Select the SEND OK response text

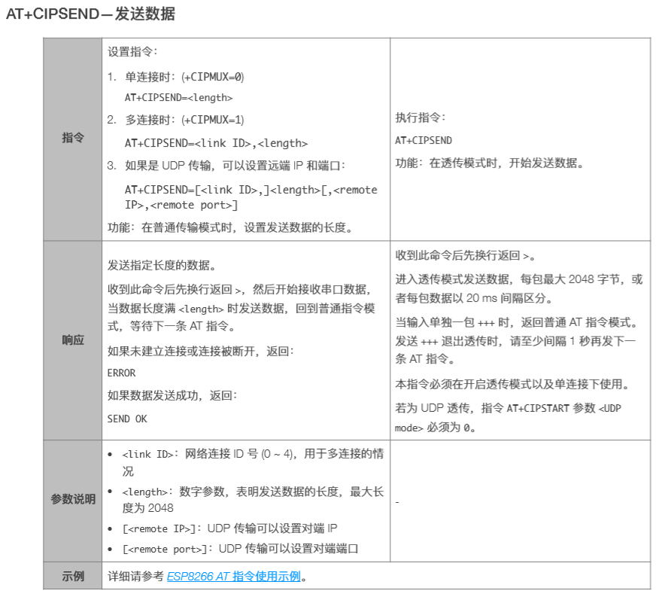pyautogui.click(x=125, y=419)
